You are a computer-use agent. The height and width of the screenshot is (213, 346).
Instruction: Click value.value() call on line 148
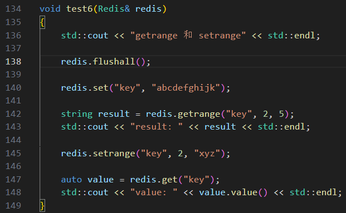[x=233, y=192]
